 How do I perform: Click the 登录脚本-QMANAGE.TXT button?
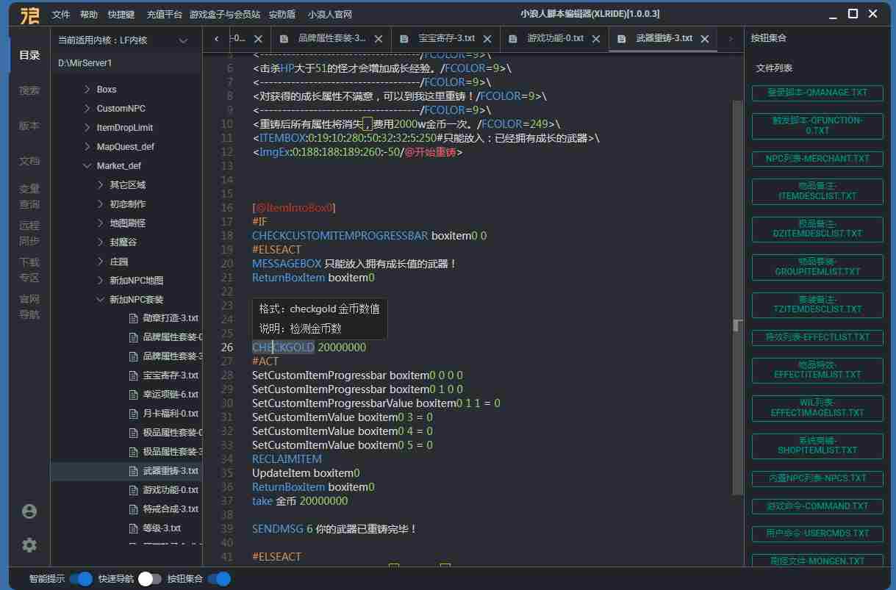point(817,93)
